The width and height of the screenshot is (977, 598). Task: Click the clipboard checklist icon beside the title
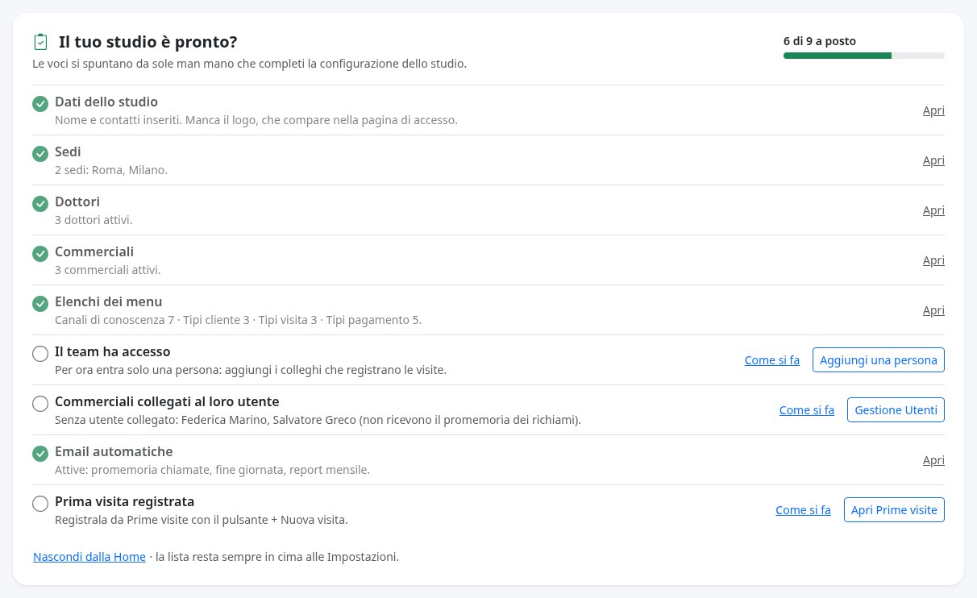tap(40, 42)
